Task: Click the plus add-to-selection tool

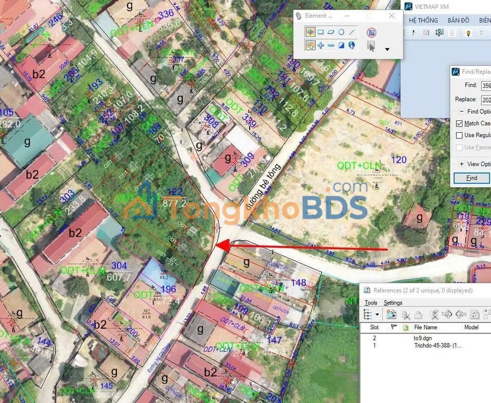Action: tap(322, 45)
